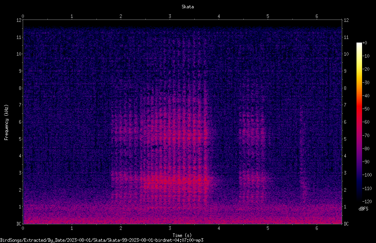
Task: Click the Frequency (kHz) axis label
Action: pos(6,122)
